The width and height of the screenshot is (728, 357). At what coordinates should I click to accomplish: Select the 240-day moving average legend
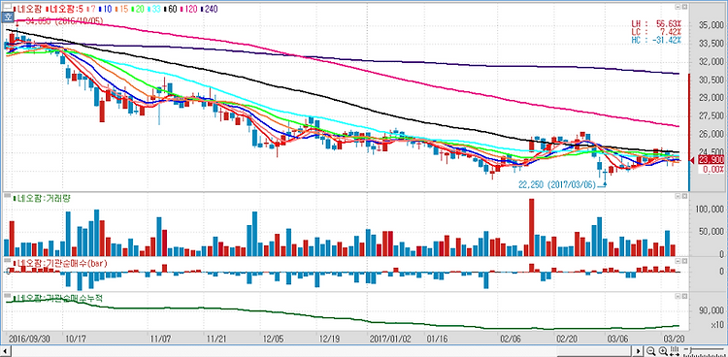210,9
